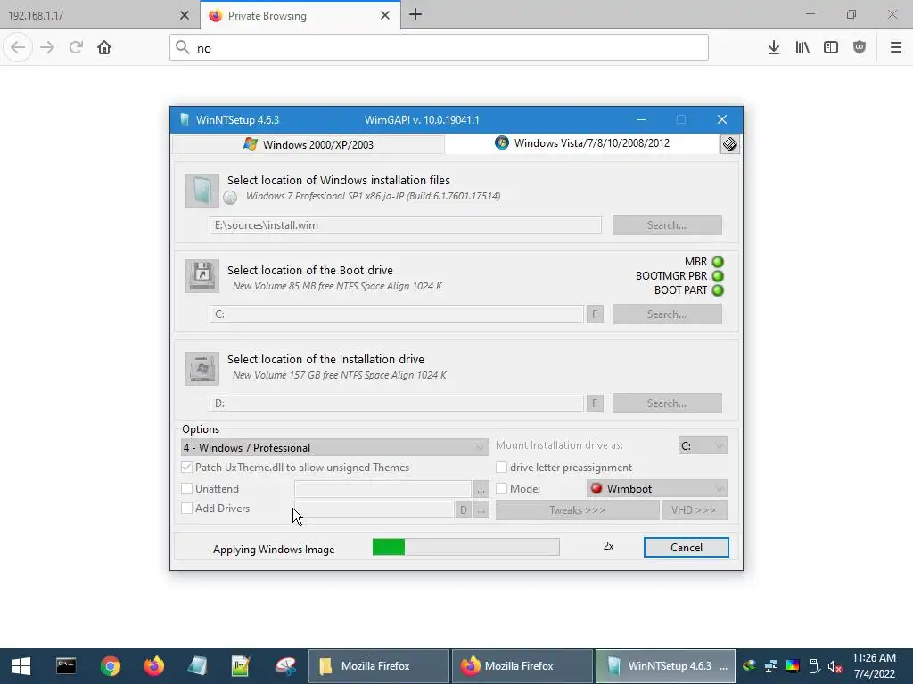Enable the Add Drivers checkbox
This screenshot has width=913, height=684.
coord(186,509)
